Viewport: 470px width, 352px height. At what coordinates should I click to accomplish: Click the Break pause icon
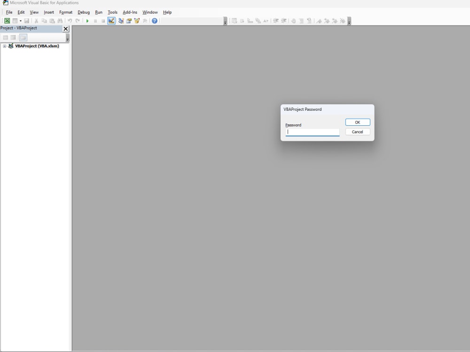[95, 21]
